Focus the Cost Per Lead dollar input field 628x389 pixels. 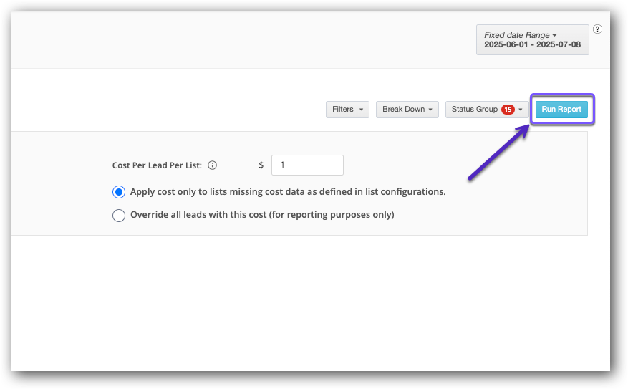click(x=307, y=165)
